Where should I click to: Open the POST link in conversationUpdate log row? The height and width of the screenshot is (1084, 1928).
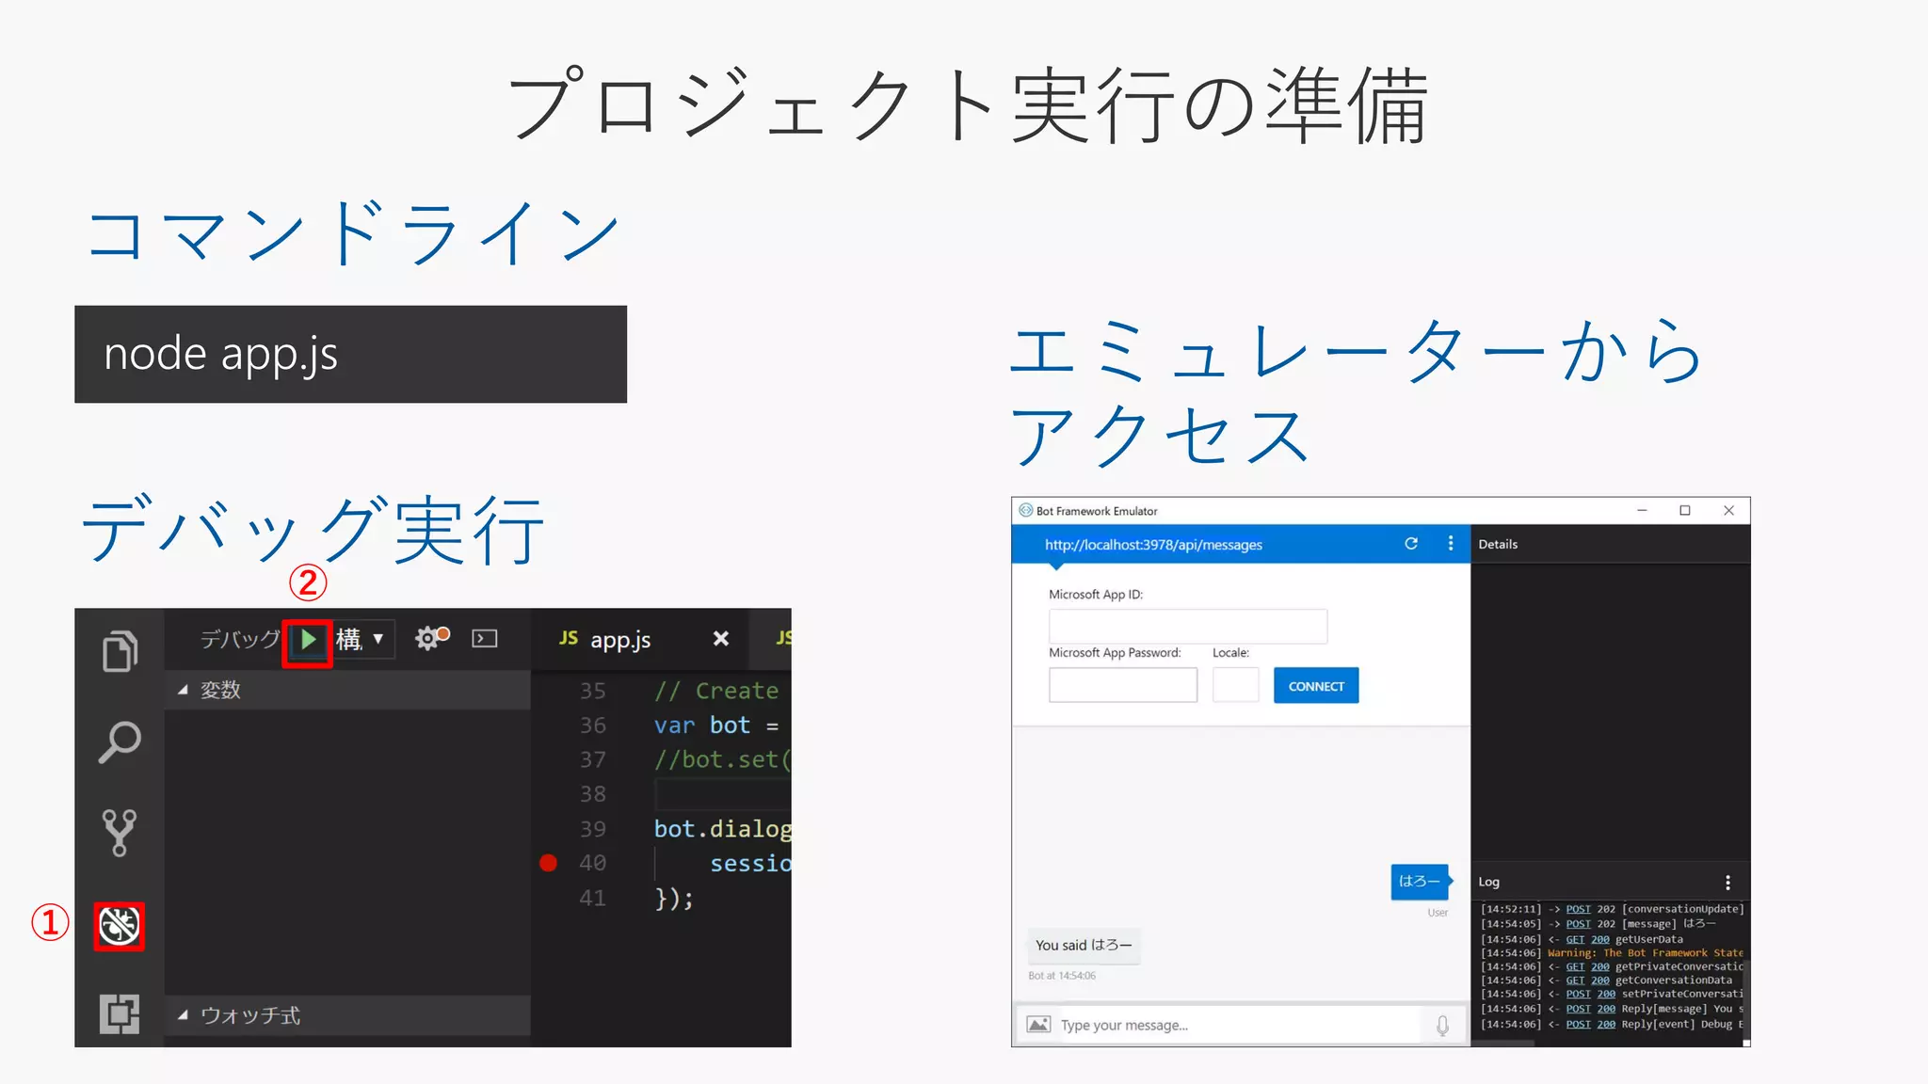tap(1579, 909)
